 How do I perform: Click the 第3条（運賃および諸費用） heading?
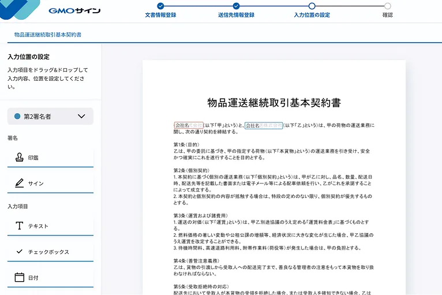201,216
